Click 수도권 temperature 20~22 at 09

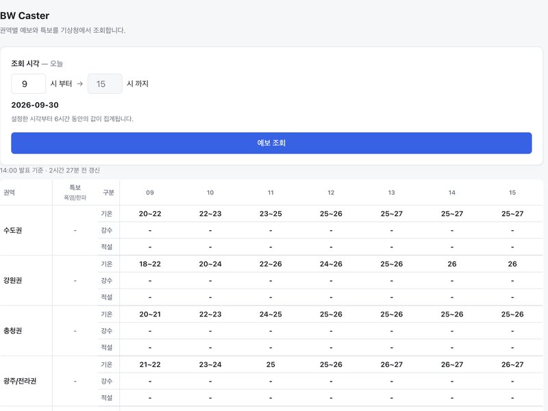click(x=150, y=214)
